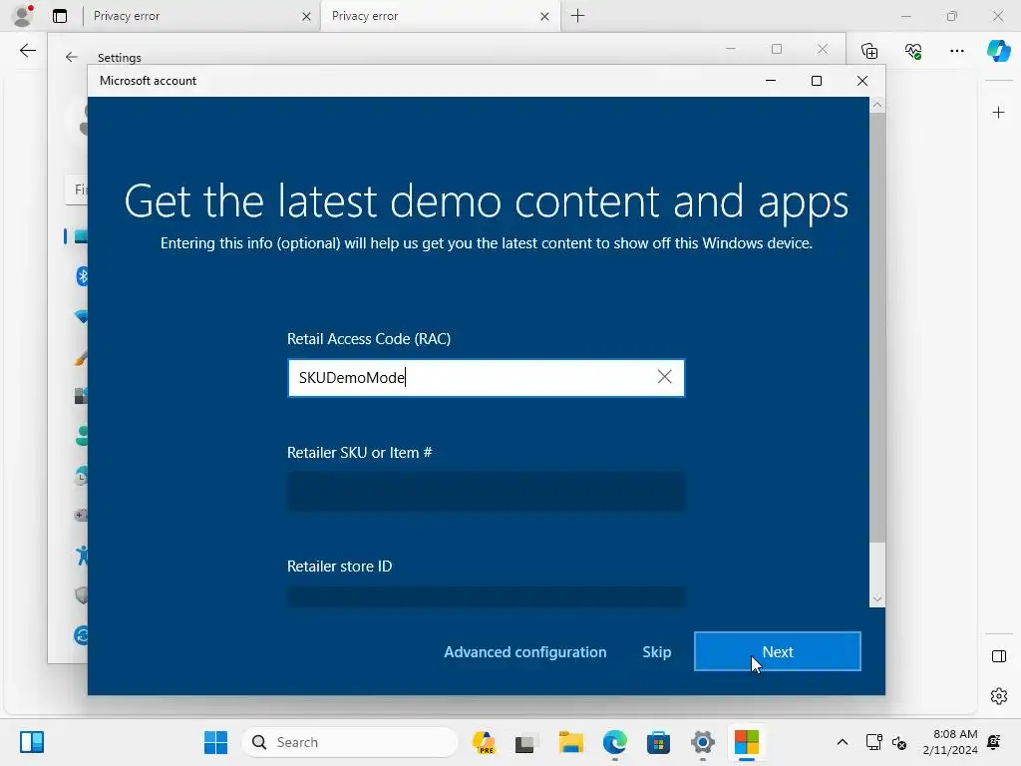Open a new browser tab
1021x766 pixels.
[x=577, y=16]
